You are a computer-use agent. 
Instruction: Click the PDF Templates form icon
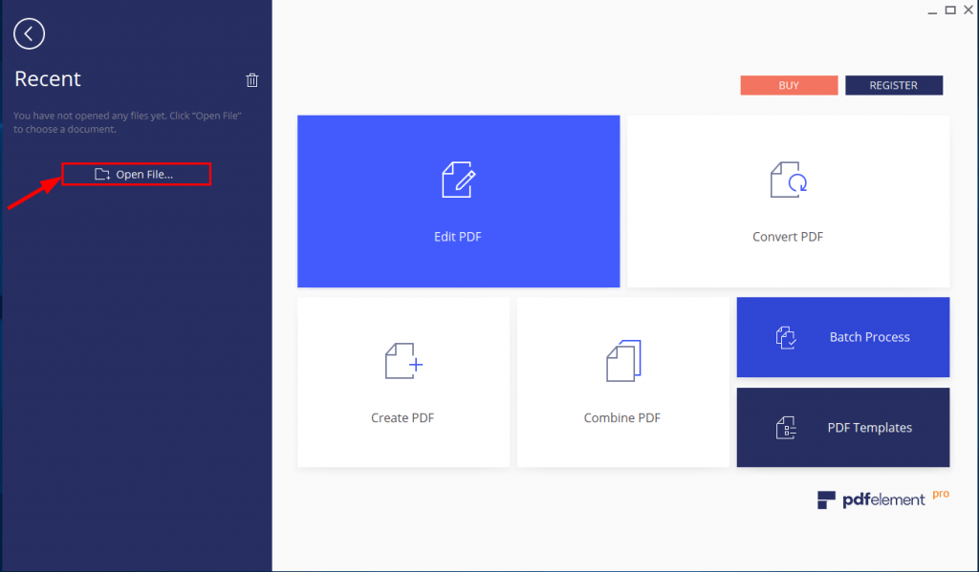[x=786, y=428]
